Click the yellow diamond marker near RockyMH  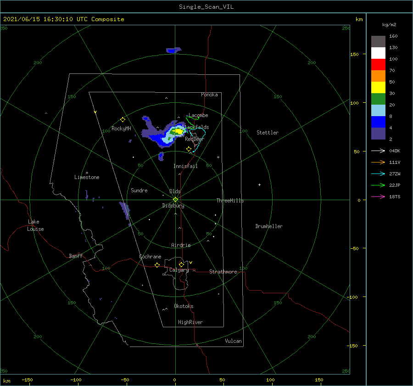click(123, 120)
